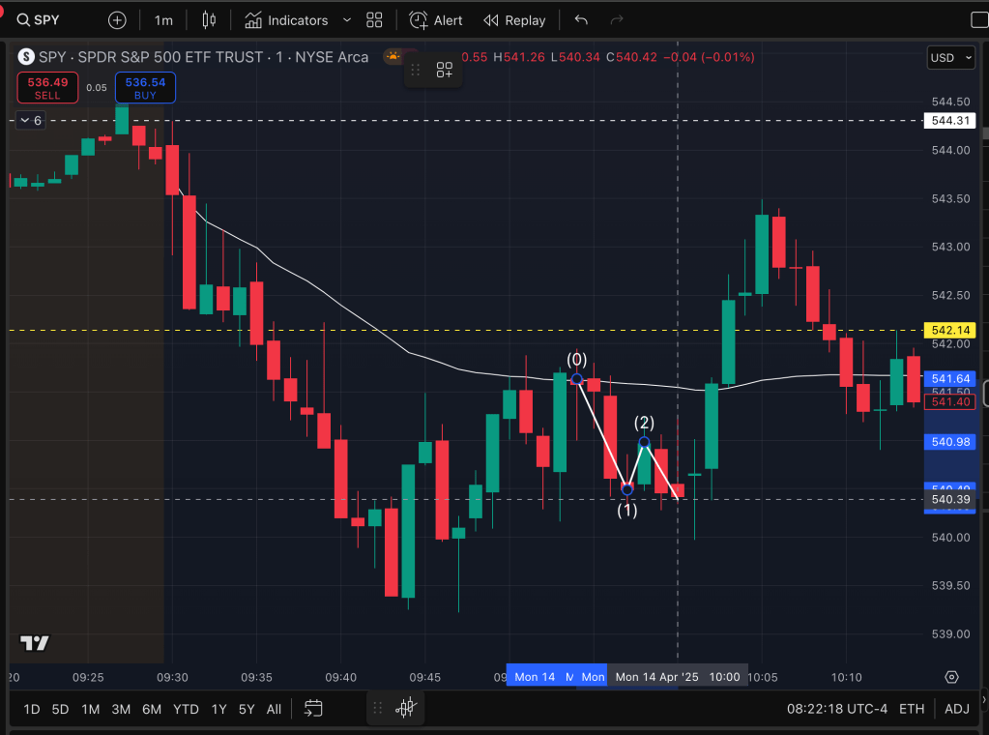
Task: Start bar Replay mode
Action: point(514,20)
